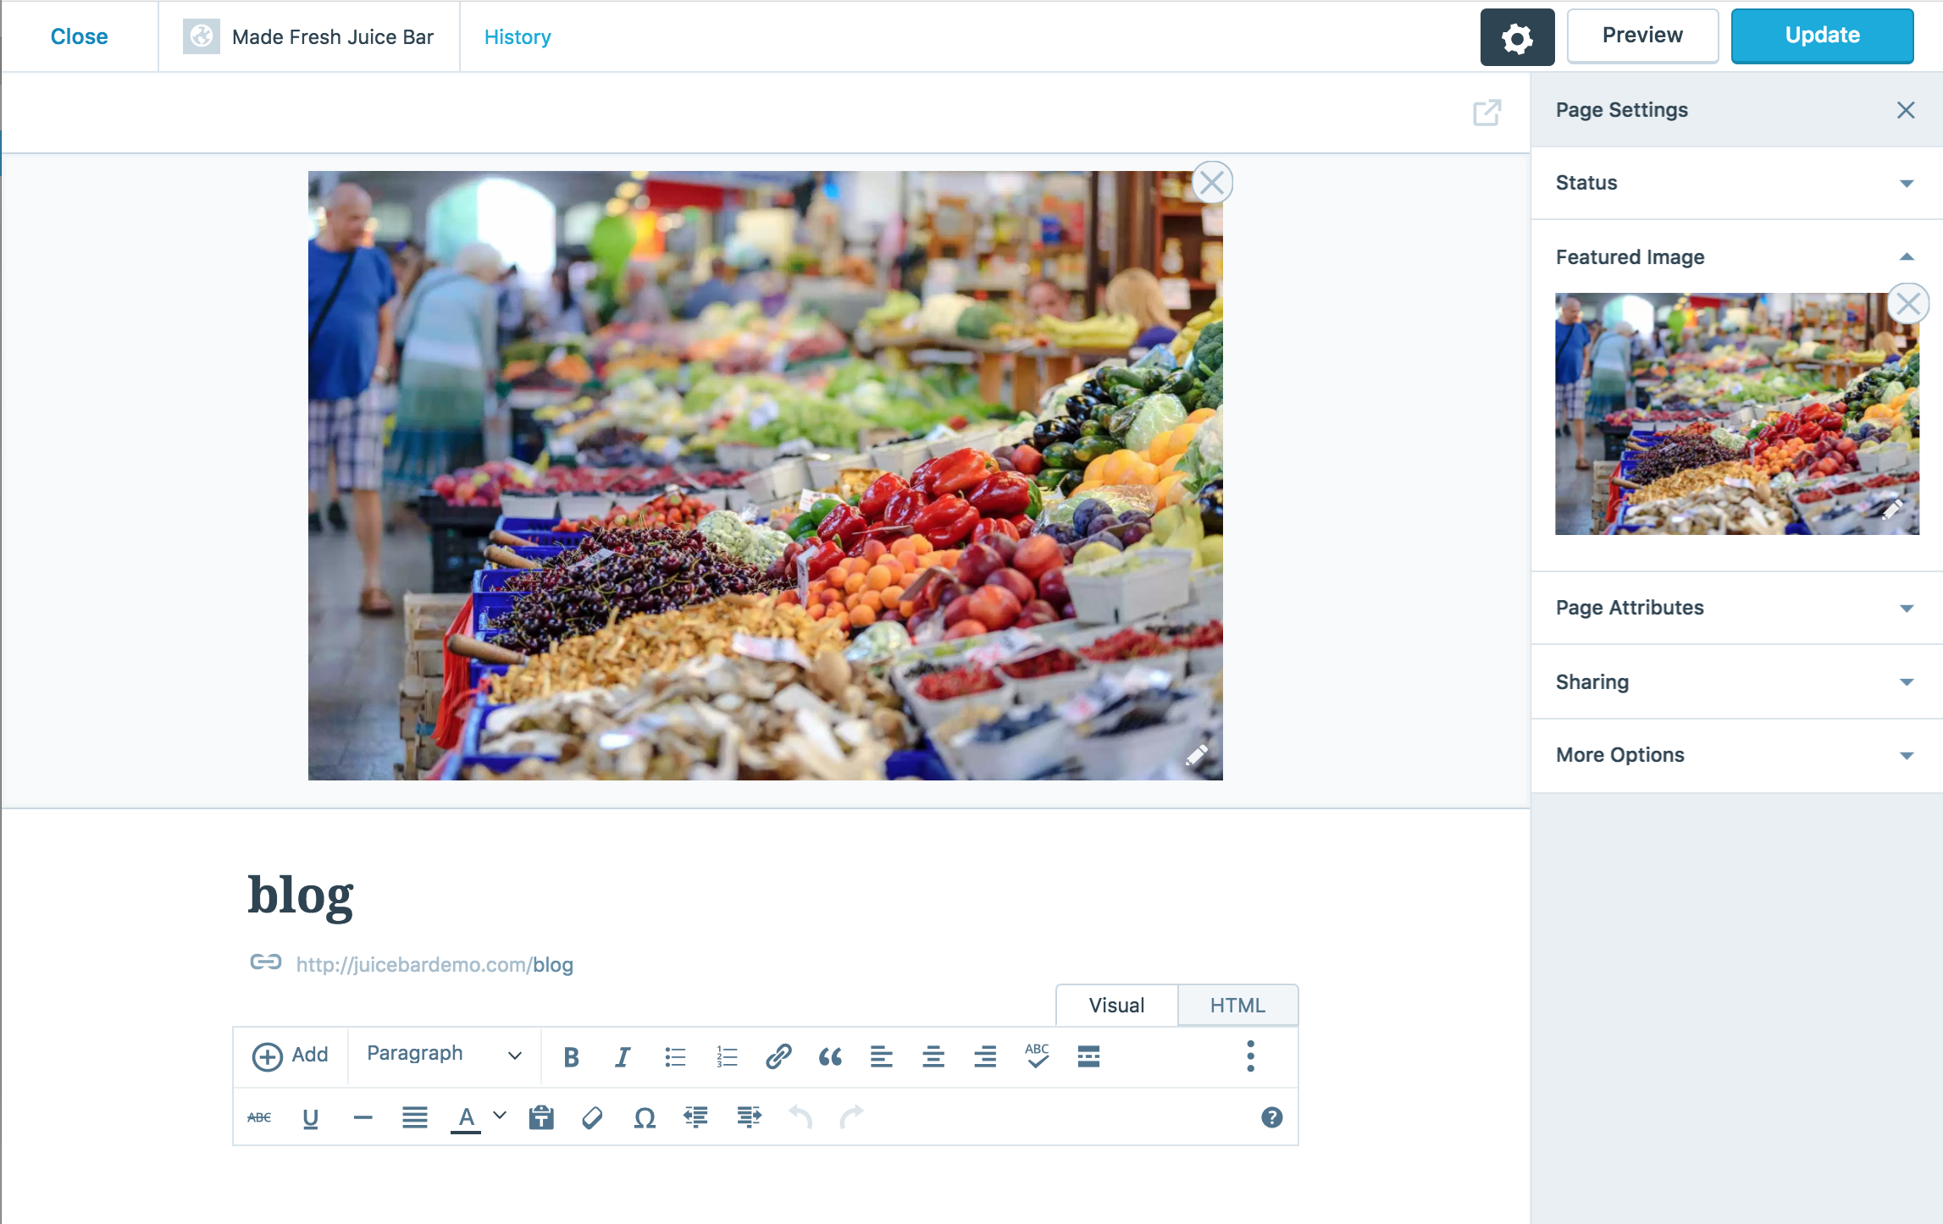Image resolution: width=1943 pixels, height=1224 pixels.
Task: Insert a bulleted list
Action: pos(675,1056)
